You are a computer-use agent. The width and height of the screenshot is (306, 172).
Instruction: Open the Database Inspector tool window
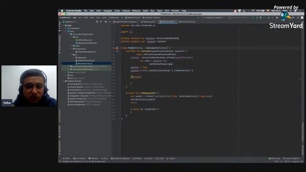[120, 158]
